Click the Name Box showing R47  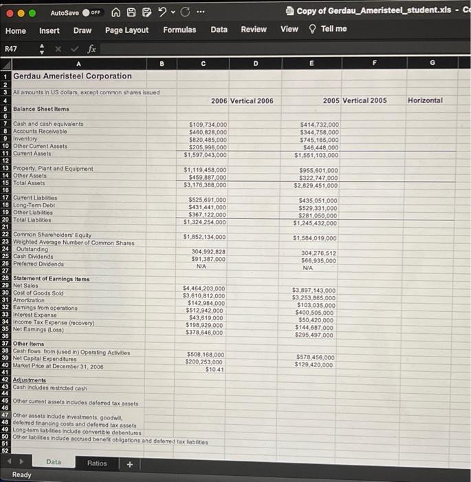[x=20, y=49]
